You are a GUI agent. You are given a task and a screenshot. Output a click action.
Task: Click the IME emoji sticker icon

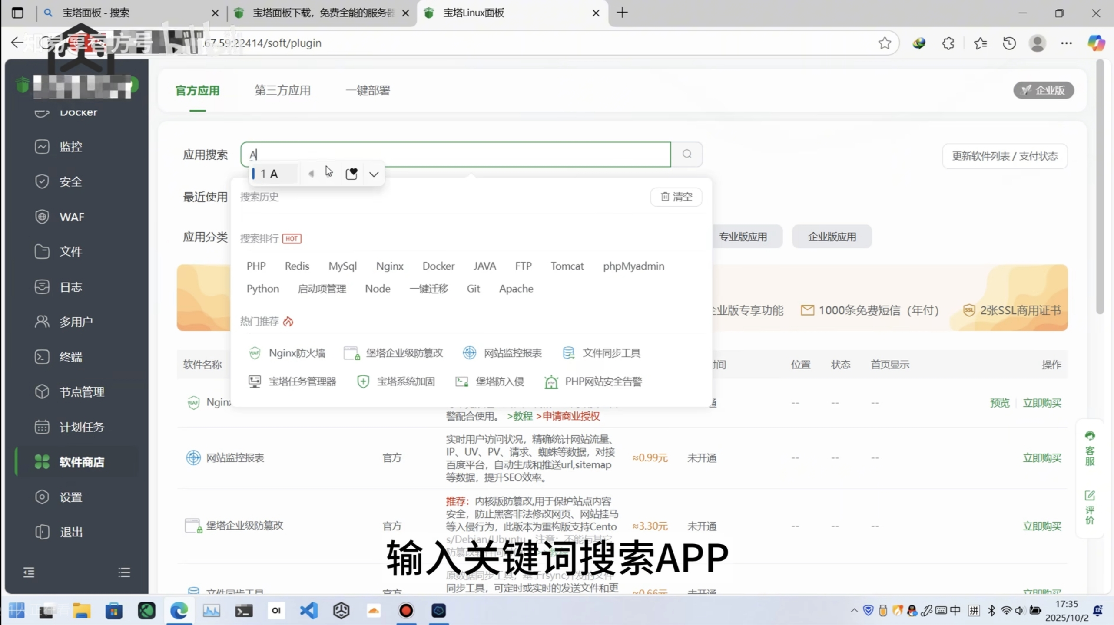tap(351, 174)
